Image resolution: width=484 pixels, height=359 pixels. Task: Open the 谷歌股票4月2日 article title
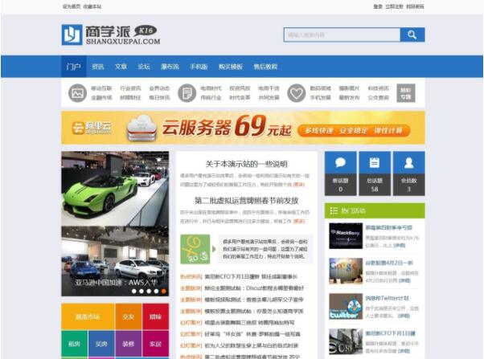(x=389, y=263)
